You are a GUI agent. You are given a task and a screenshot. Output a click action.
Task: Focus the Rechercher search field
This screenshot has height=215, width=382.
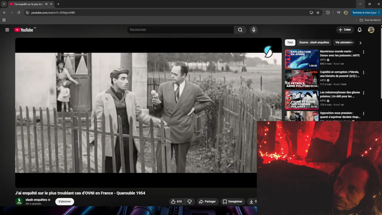point(181,30)
